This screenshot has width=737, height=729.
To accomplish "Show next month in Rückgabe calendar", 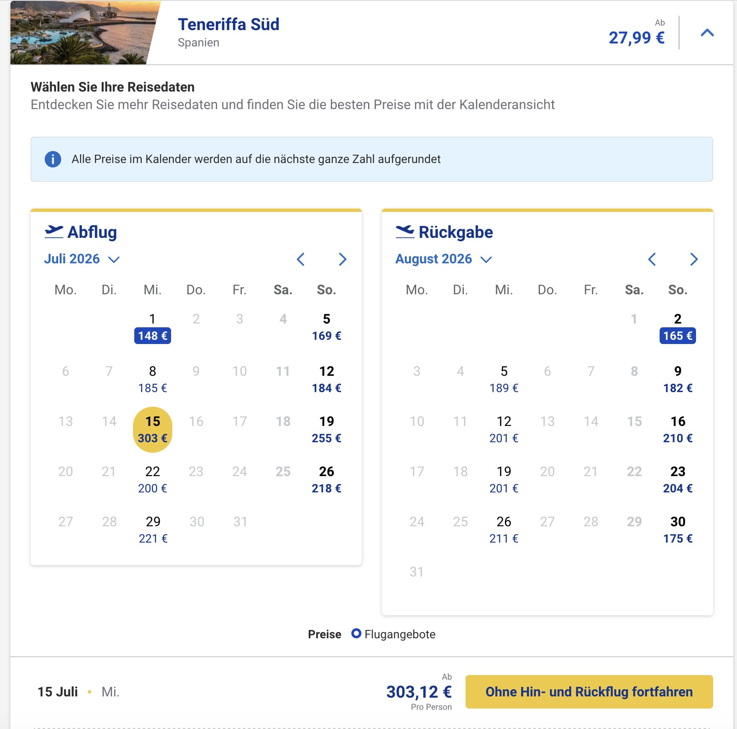I will coord(694,259).
